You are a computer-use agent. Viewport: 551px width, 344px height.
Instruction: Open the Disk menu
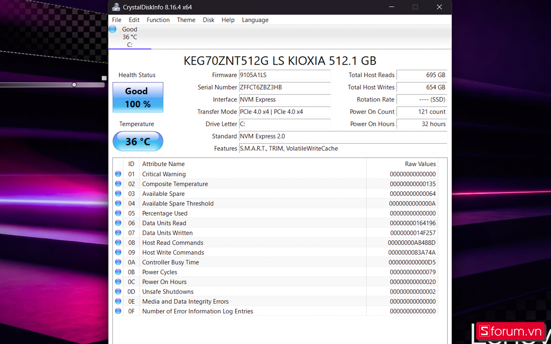pyautogui.click(x=208, y=20)
